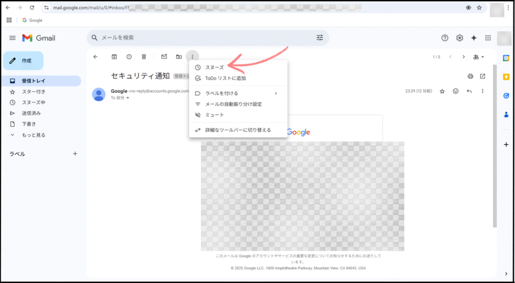Close the toolbar three-dot more menu

[193, 57]
